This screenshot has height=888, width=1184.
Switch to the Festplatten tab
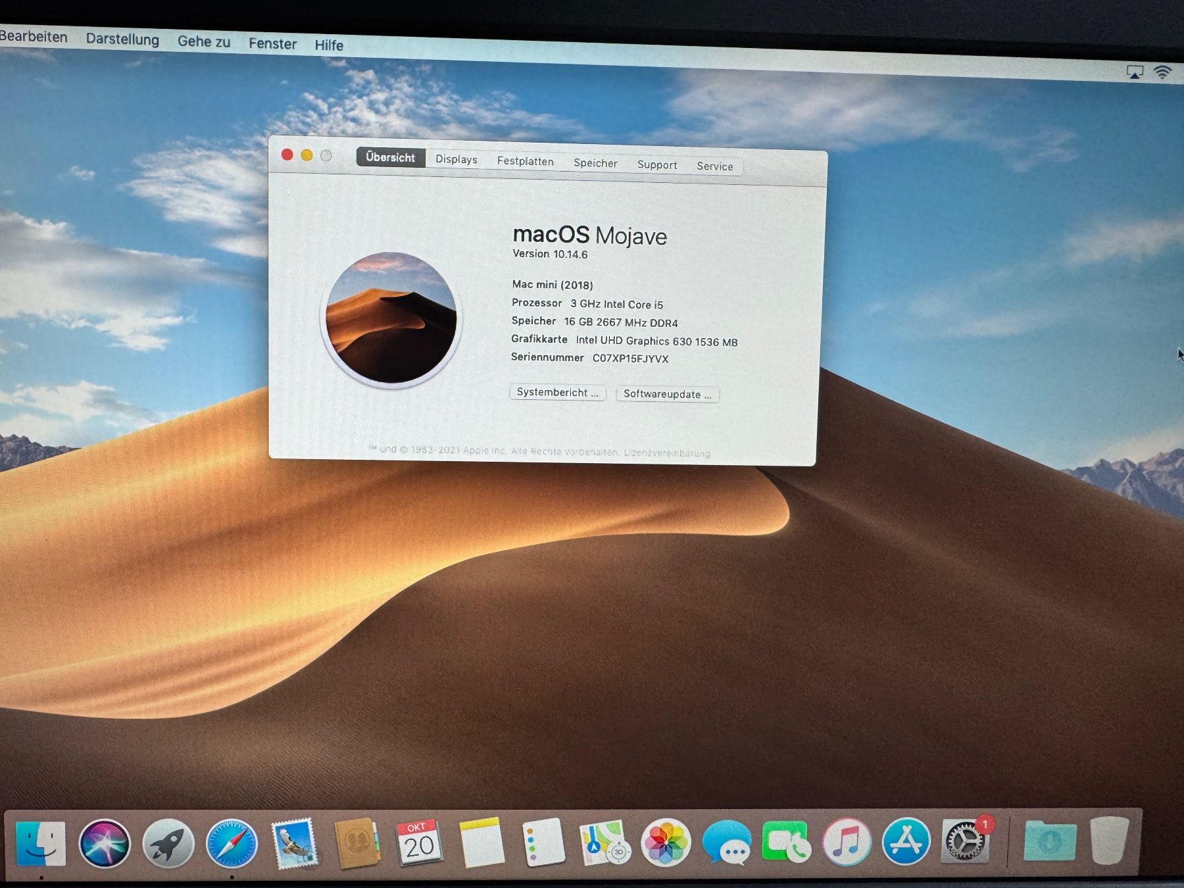pos(526,161)
